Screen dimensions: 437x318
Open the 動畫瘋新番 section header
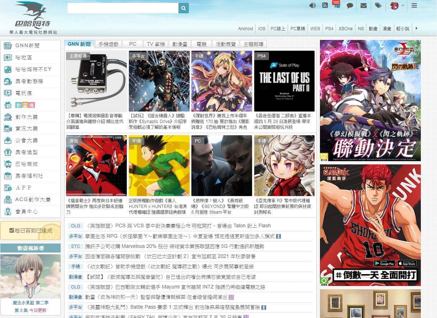(31, 248)
